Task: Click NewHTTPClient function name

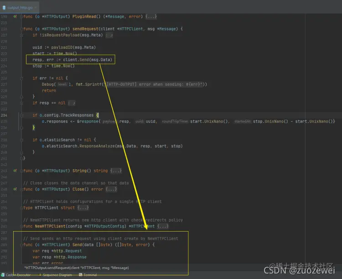Action: tap(50, 226)
